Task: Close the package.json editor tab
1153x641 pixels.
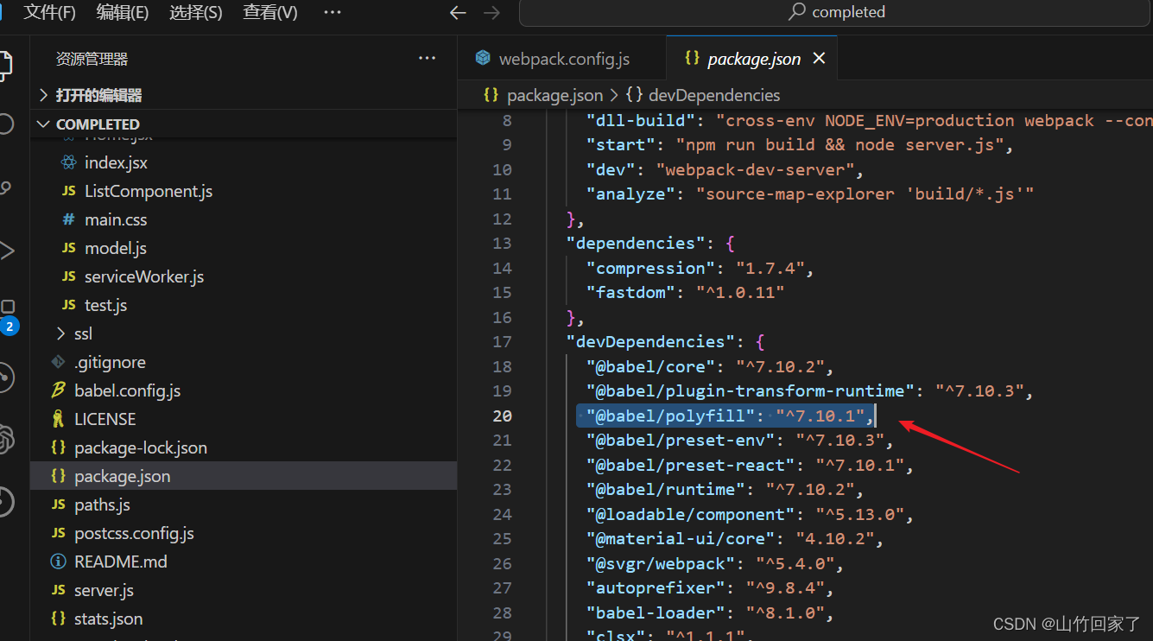Action: pyautogui.click(x=819, y=58)
